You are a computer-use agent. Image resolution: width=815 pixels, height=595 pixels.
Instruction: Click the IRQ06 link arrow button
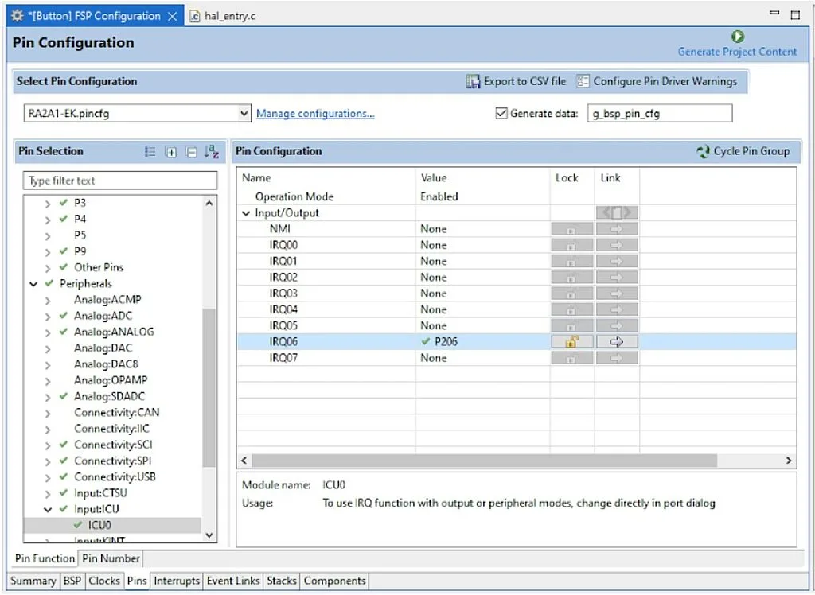tap(616, 342)
